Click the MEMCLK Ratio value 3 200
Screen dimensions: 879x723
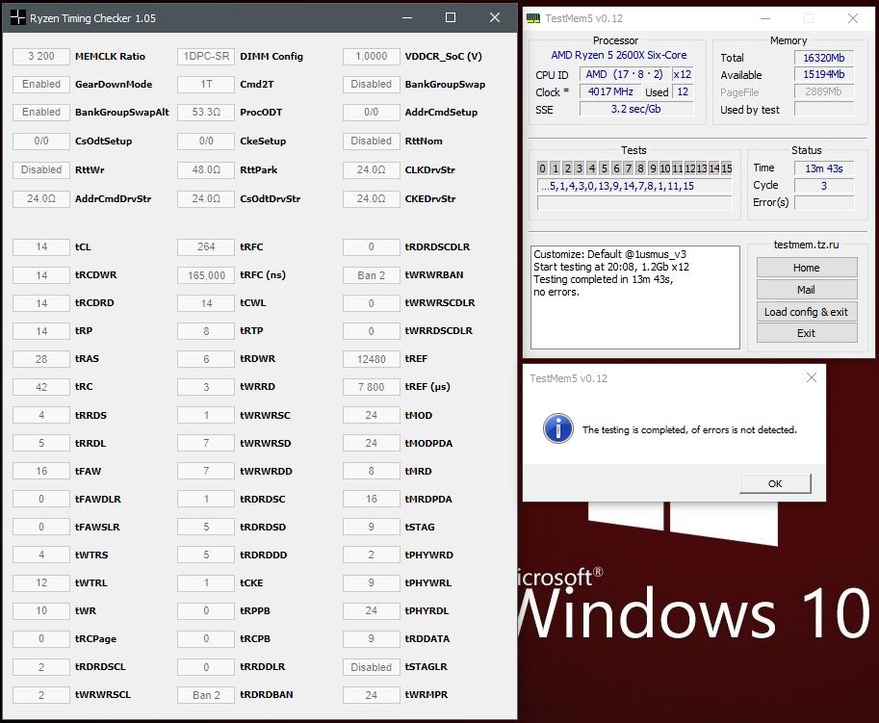tap(41, 56)
